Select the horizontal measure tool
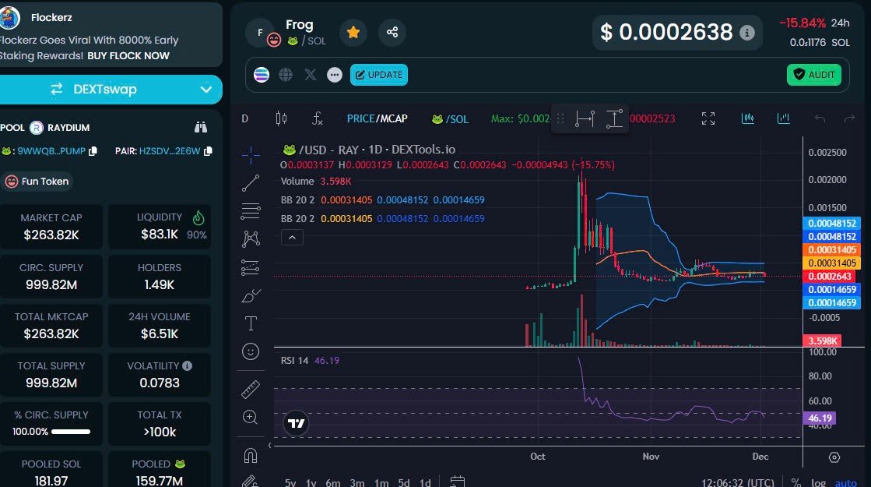Image resolution: width=871 pixels, height=487 pixels. pyautogui.click(x=585, y=118)
